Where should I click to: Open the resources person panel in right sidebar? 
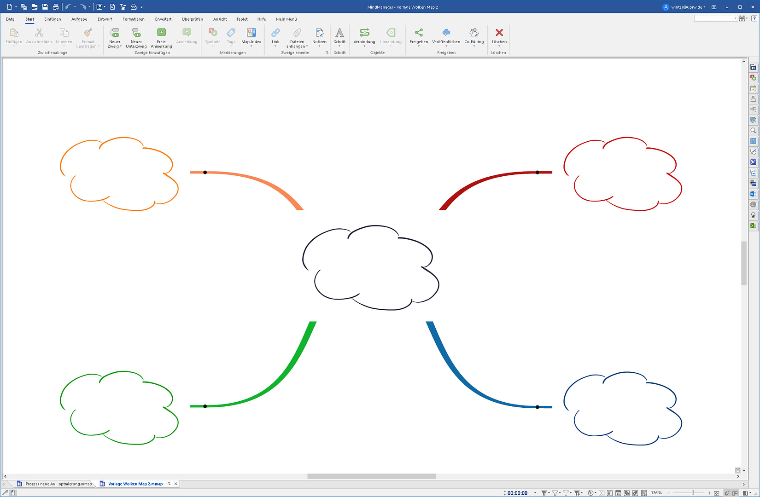click(753, 99)
